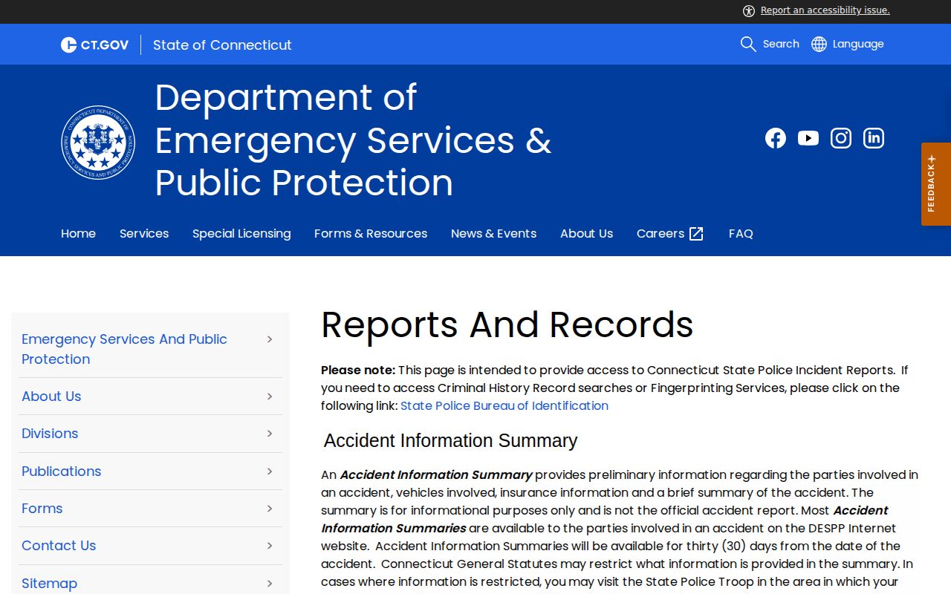Open the News & Events navigation item
Image resolution: width=951 pixels, height=594 pixels.
pyautogui.click(x=493, y=233)
